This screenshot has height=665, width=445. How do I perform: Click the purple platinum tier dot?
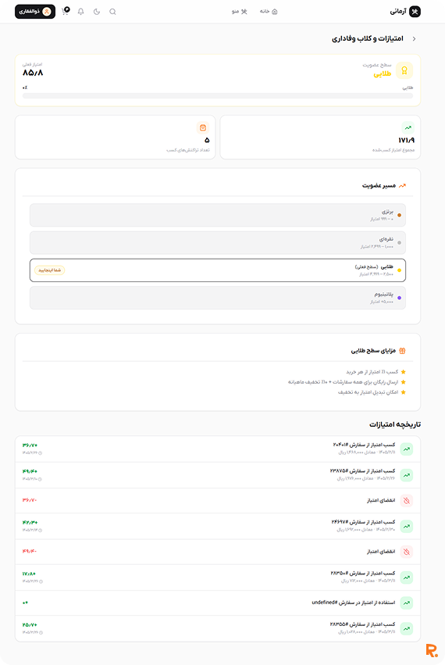[x=399, y=298]
